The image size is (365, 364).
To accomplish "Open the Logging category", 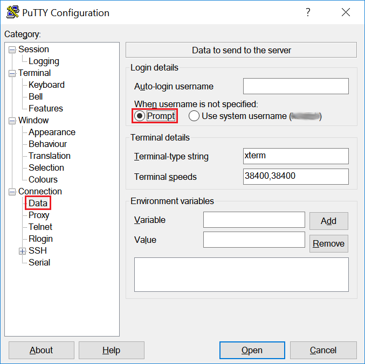I will click(44, 61).
